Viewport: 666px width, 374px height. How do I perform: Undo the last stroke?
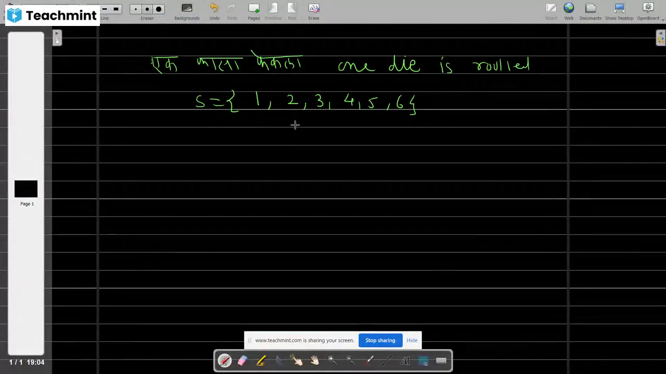coord(214,11)
